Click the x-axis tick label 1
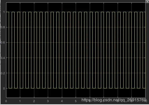 [20, 101]
